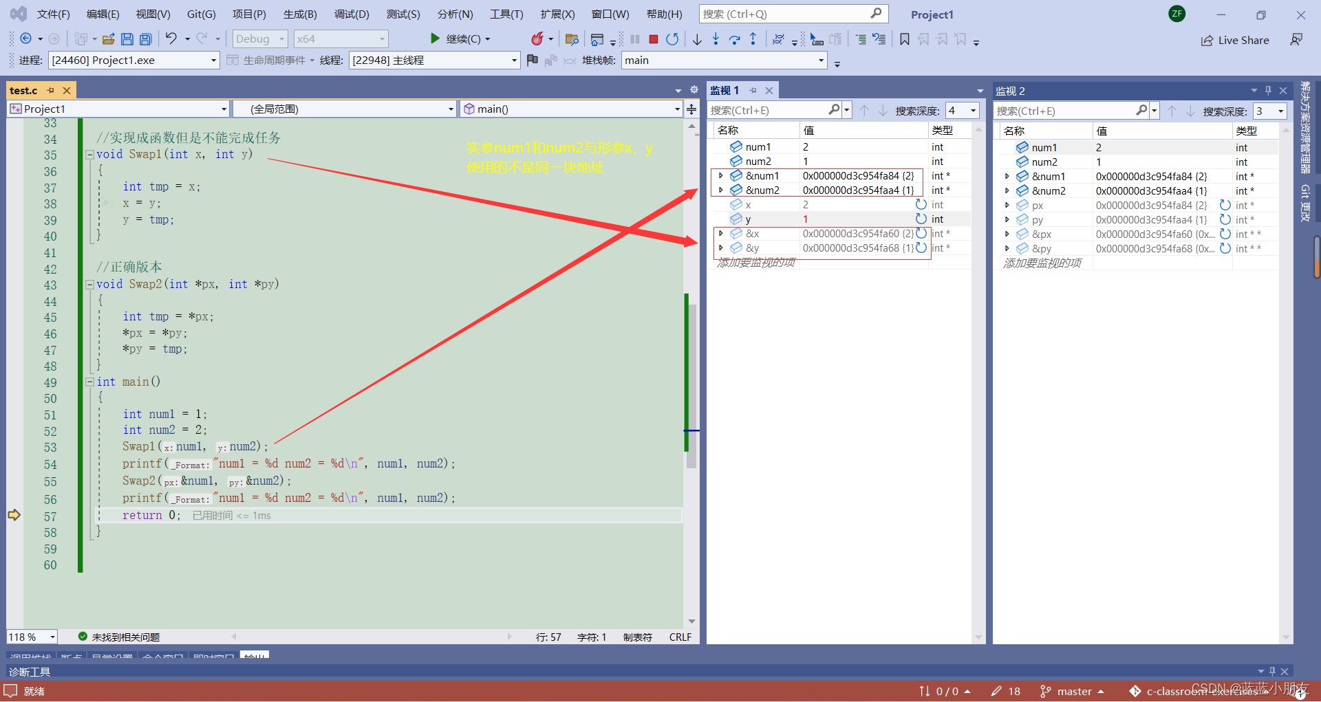Click the pending changes 18 indicator
The width and height of the screenshot is (1321, 702).
[x=1006, y=691]
